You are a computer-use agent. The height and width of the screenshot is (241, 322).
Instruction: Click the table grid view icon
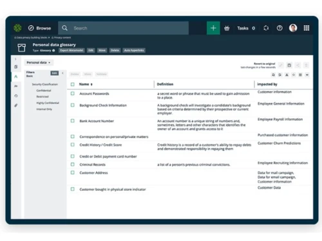[300, 75]
